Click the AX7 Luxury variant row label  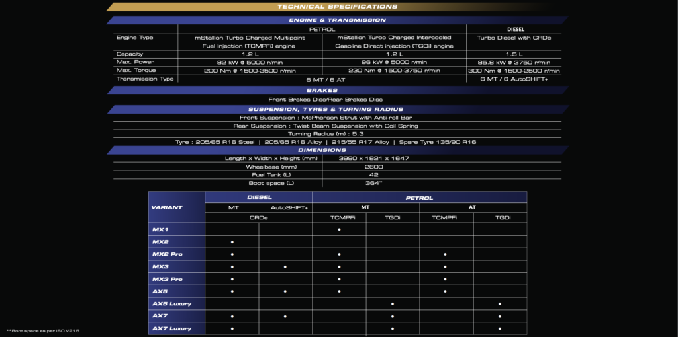pyautogui.click(x=171, y=328)
